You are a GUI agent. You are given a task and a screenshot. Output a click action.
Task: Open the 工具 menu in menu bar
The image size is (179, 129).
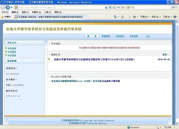coord(48,12)
